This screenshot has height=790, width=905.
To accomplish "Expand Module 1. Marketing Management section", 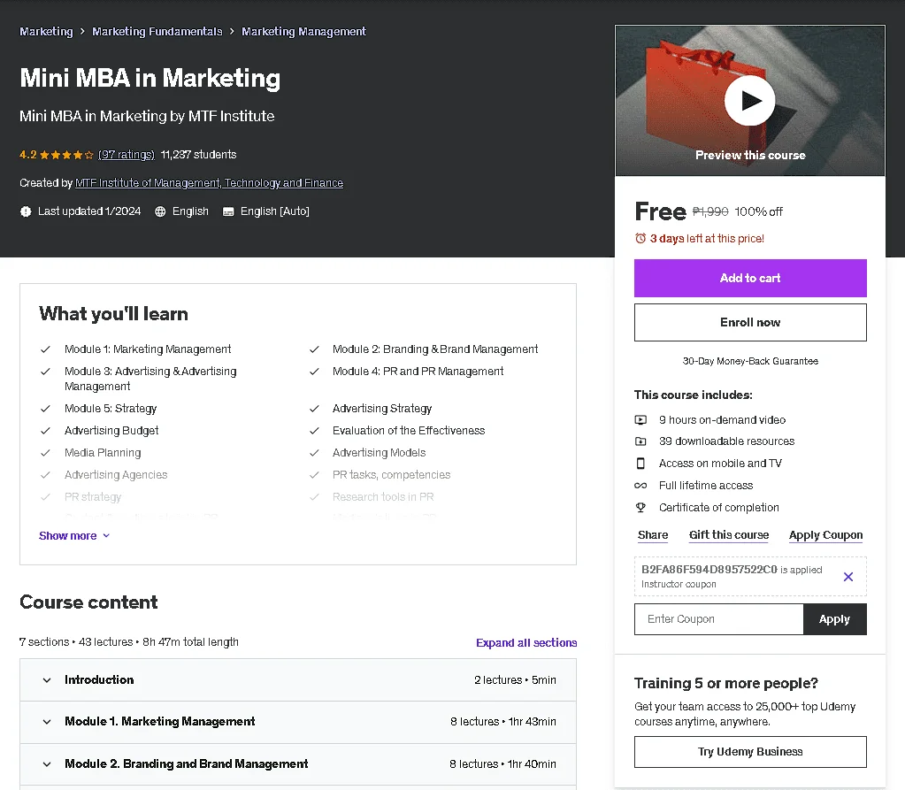I will (x=298, y=722).
